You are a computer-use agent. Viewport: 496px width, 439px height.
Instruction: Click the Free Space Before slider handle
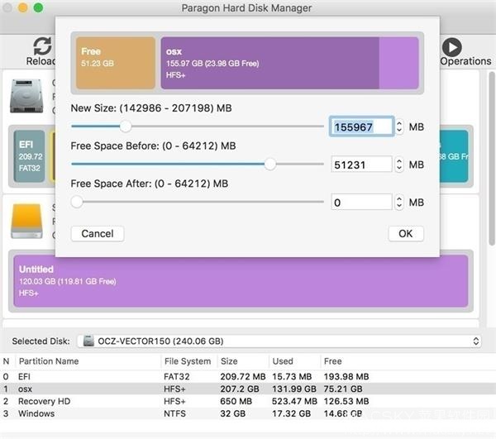[x=269, y=165]
